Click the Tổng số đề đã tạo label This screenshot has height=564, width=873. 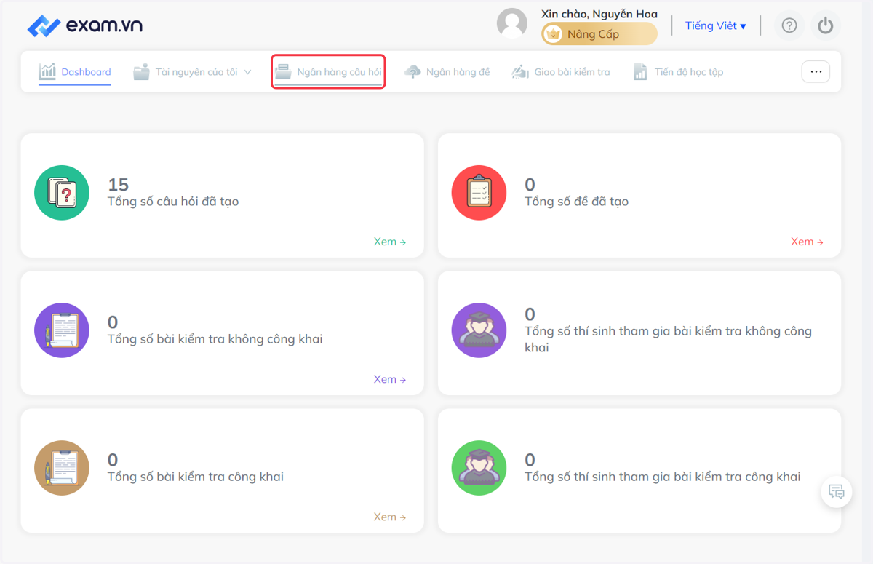[577, 202]
